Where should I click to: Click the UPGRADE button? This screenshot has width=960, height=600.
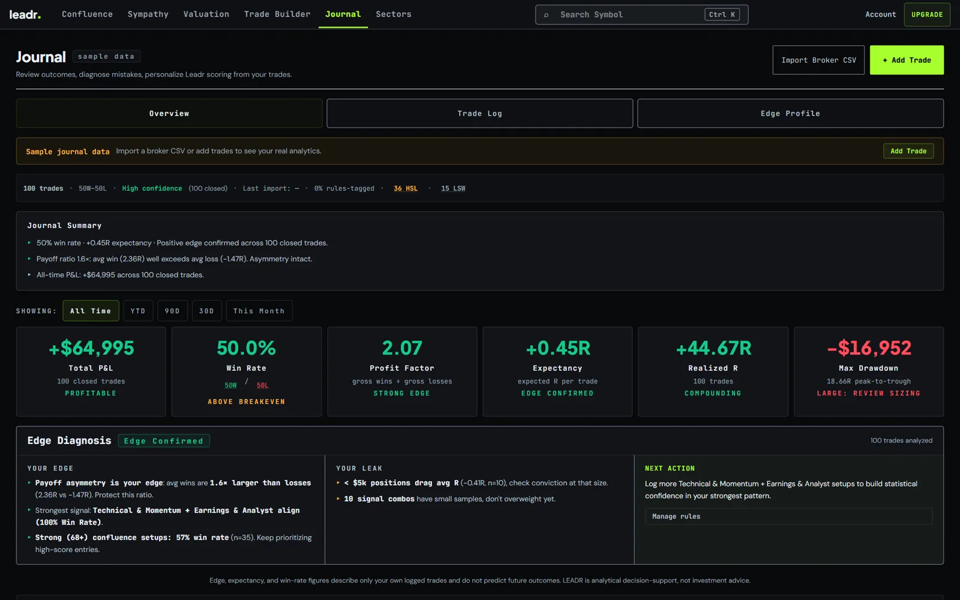tap(926, 14)
